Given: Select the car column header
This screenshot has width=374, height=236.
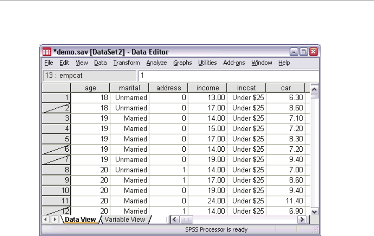Looking at the screenshot, I should click(x=286, y=88).
